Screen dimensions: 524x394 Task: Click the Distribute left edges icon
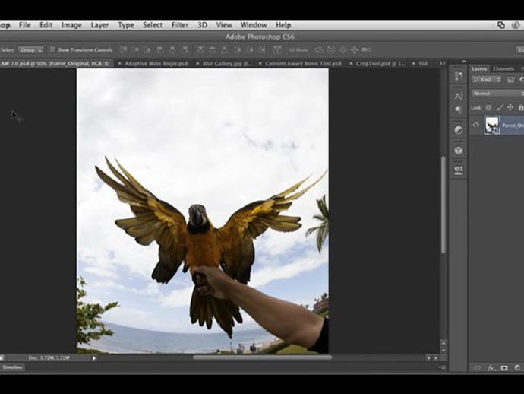[238, 50]
